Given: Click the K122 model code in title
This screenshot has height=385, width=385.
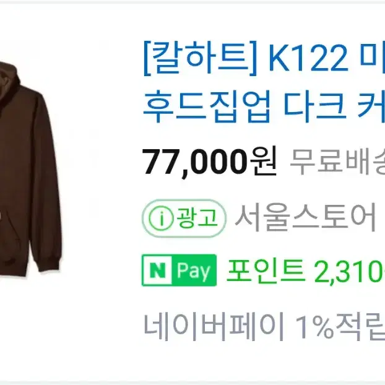Looking at the screenshot, I should pos(308,58).
